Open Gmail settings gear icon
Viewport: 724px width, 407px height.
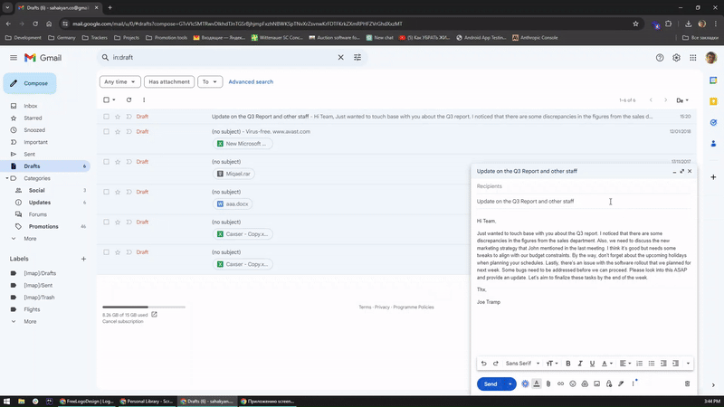(x=676, y=58)
